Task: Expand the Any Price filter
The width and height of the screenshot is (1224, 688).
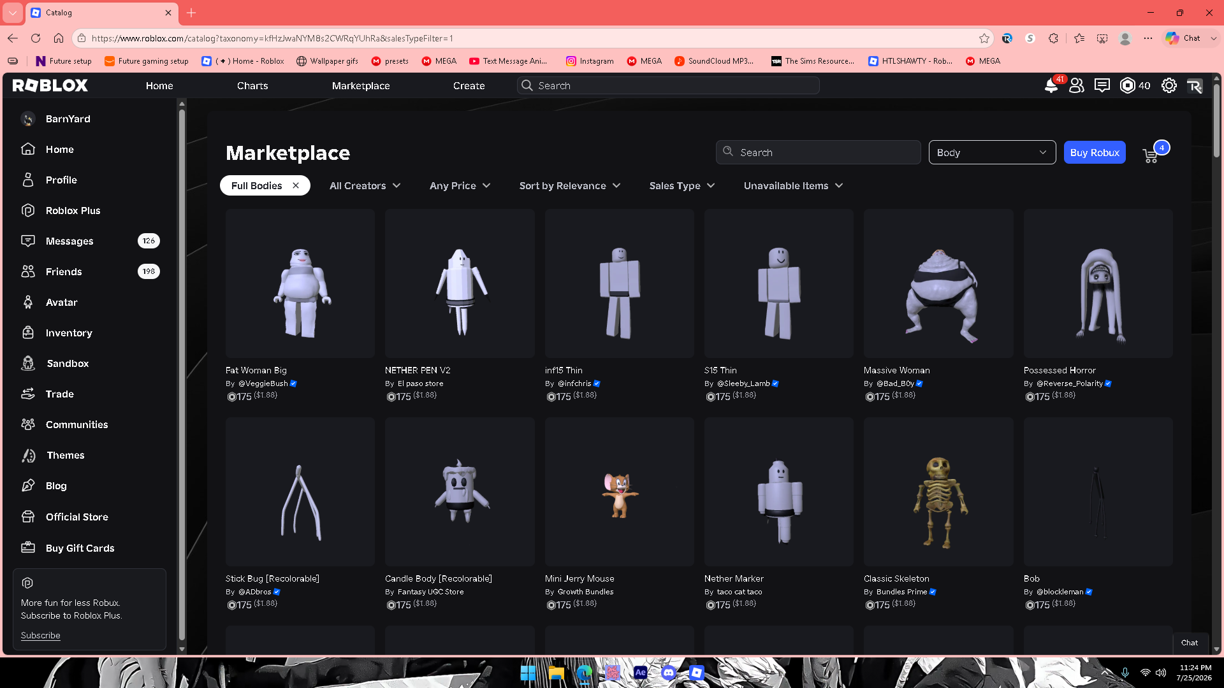Action: [x=460, y=186]
